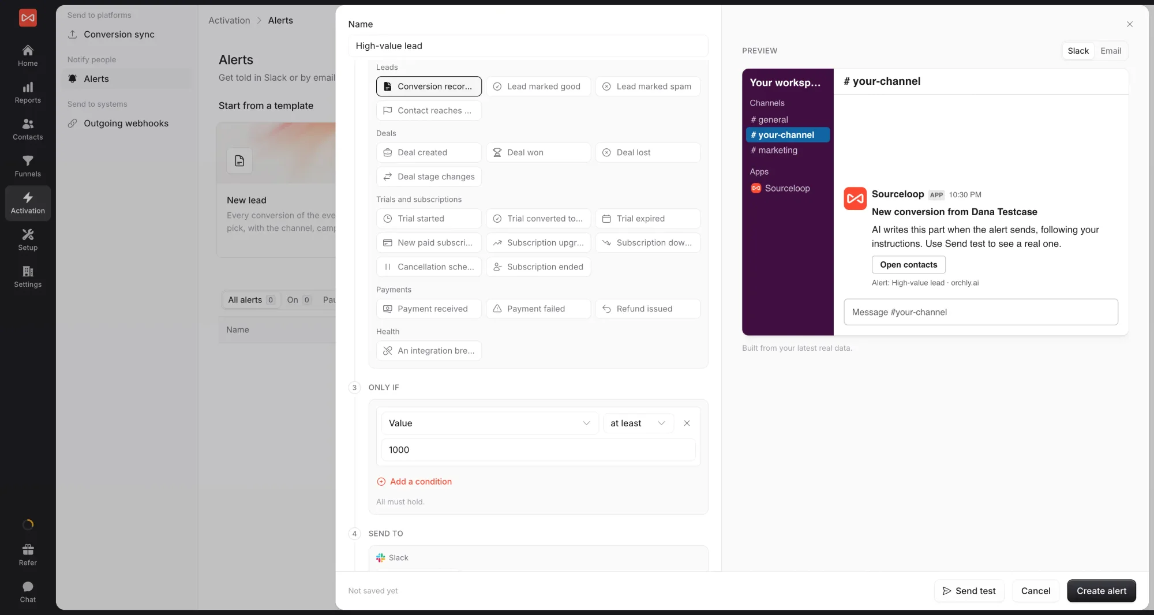This screenshot has width=1154, height=615.
Task: Click the Sourceloop logo at top left
Action: coord(28,18)
